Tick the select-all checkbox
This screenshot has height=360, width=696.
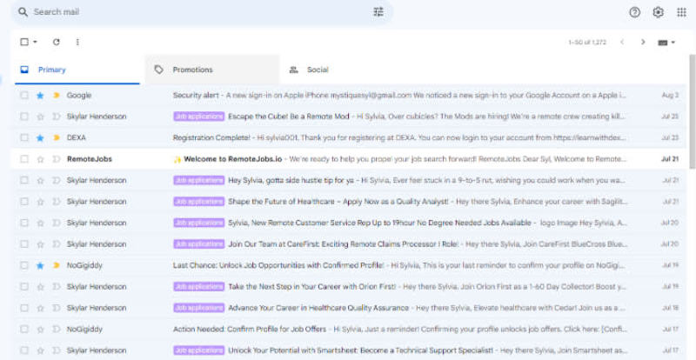[x=24, y=42]
